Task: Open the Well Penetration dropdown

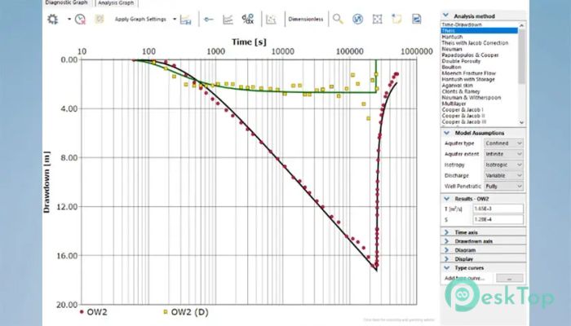Action: (503, 186)
